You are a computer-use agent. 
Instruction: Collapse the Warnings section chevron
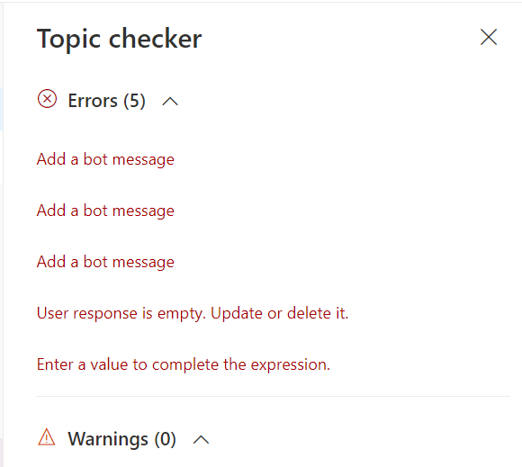[201, 440]
